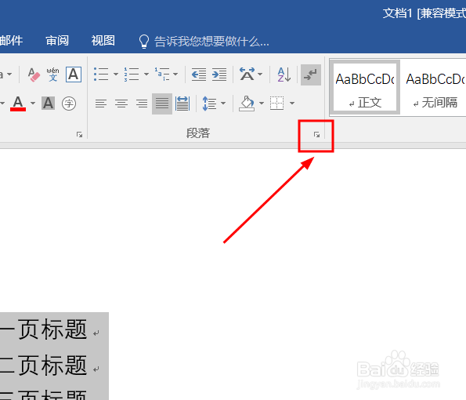Apply borders to the paragraph
This screenshot has width=466, height=400.
pos(277,103)
